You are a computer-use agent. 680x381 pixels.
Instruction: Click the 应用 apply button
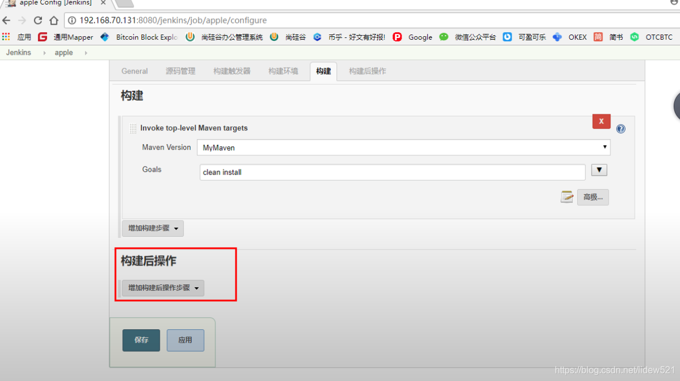[185, 340]
